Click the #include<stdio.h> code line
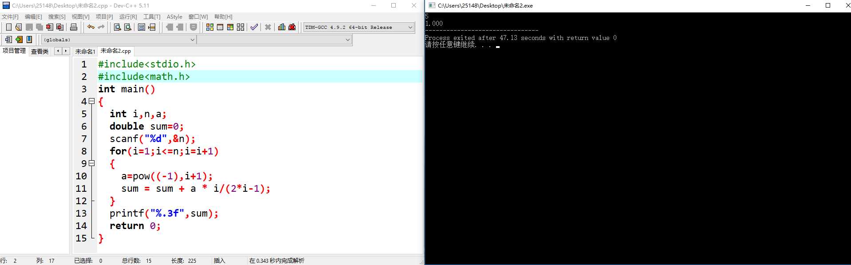 [147, 64]
